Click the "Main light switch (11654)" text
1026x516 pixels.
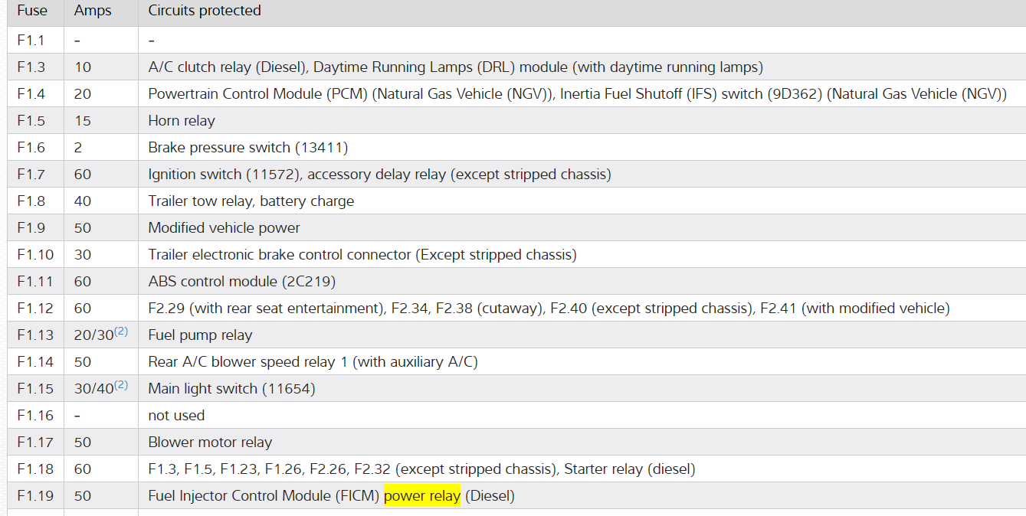point(231,389)
